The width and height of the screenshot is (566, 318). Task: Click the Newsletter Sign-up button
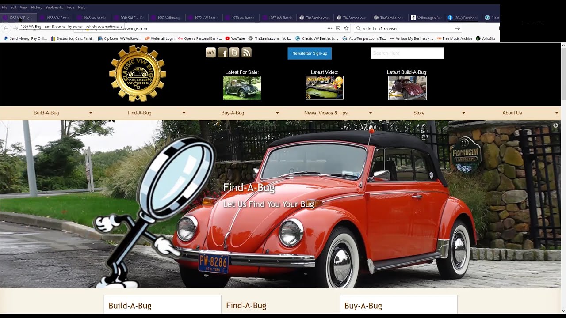coord(310,53)
